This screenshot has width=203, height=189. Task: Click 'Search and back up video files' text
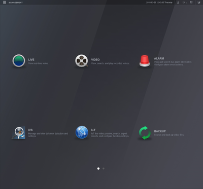pyautogui.click(x=169, y=135)
